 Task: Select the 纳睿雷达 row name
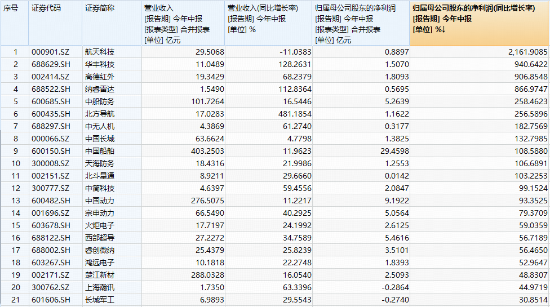pos(100,89)
